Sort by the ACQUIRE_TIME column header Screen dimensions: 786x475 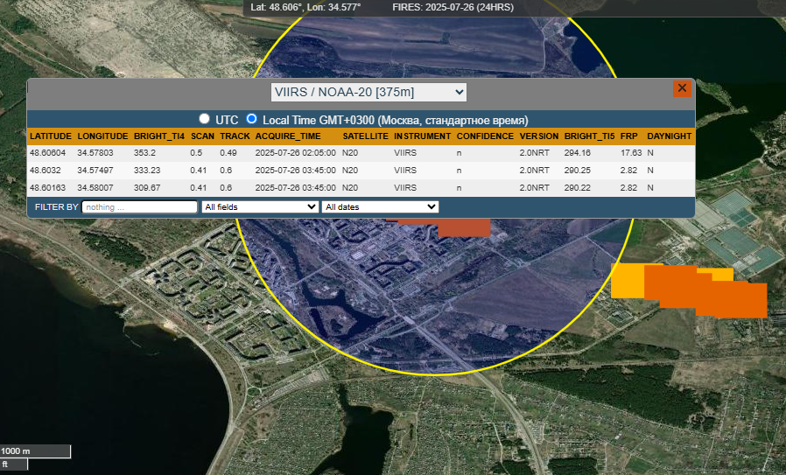pos(288,136)
